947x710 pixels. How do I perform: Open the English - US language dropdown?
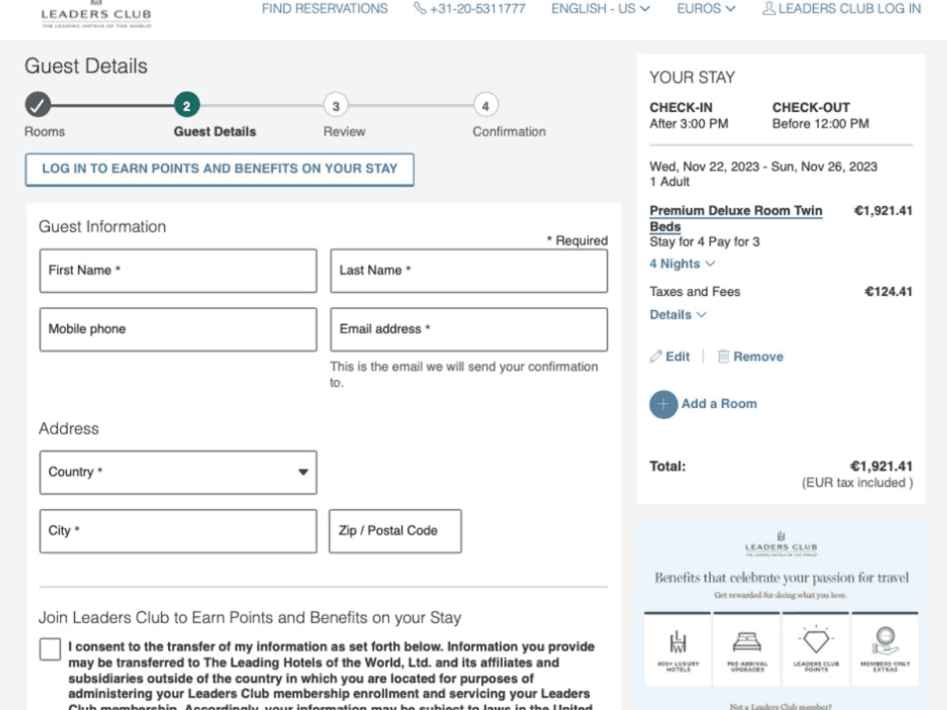601,9
